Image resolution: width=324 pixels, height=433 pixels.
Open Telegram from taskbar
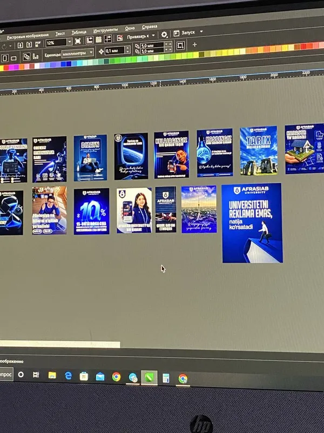click(133, 377)
